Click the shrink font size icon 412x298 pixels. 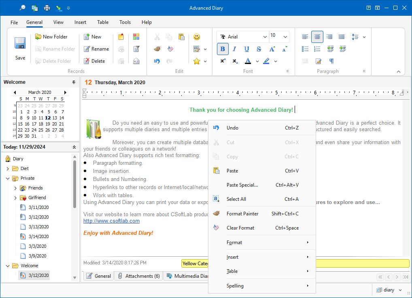click(285, 49)
